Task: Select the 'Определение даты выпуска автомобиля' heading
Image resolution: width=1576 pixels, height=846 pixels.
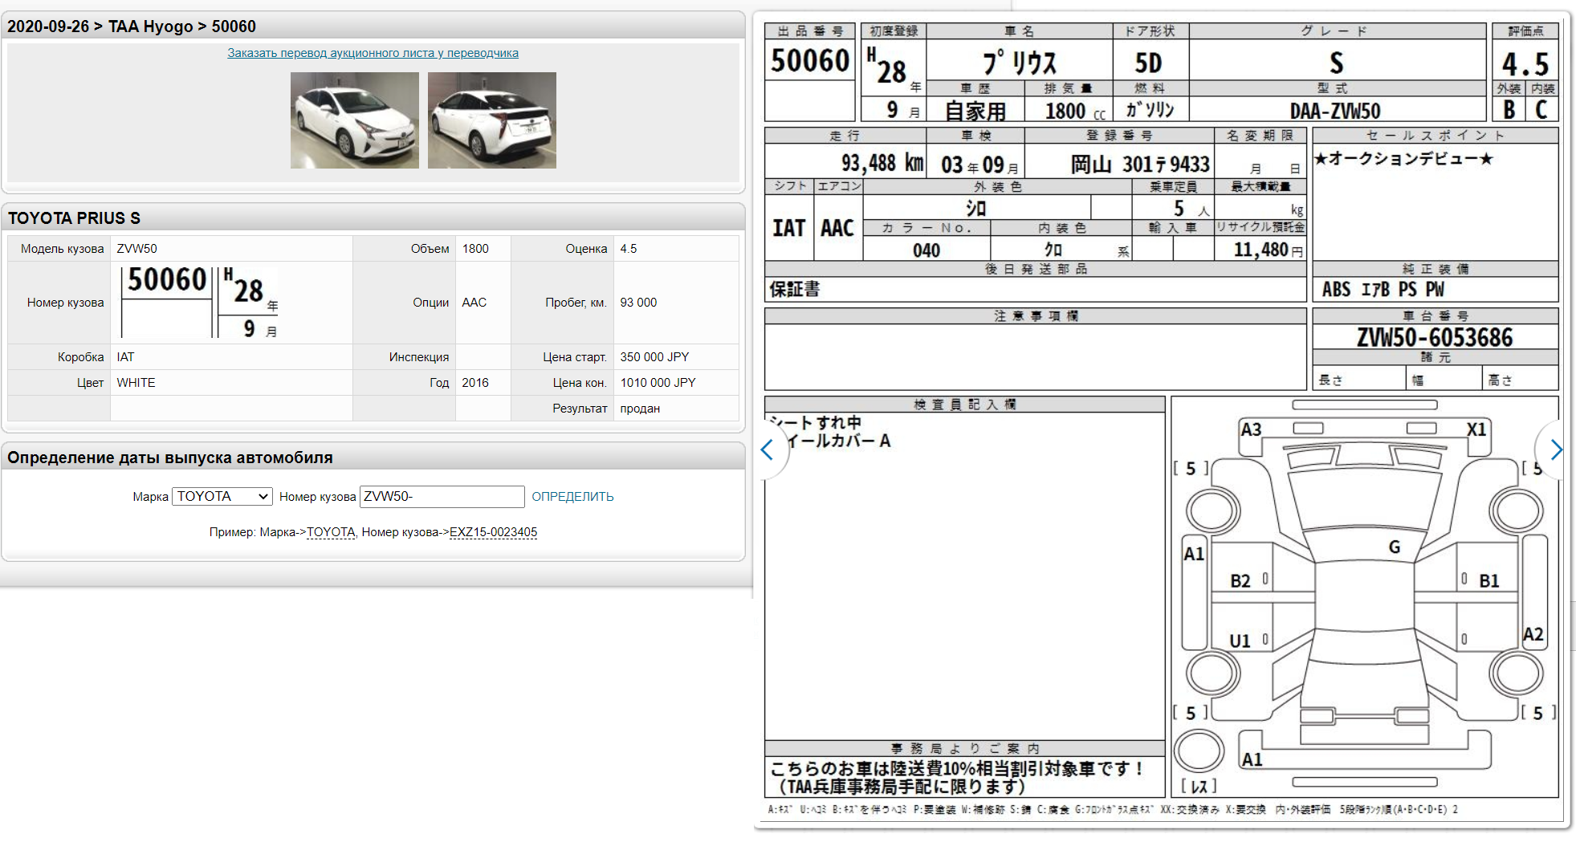Action: pyautogui.click(x=170, y=458)
